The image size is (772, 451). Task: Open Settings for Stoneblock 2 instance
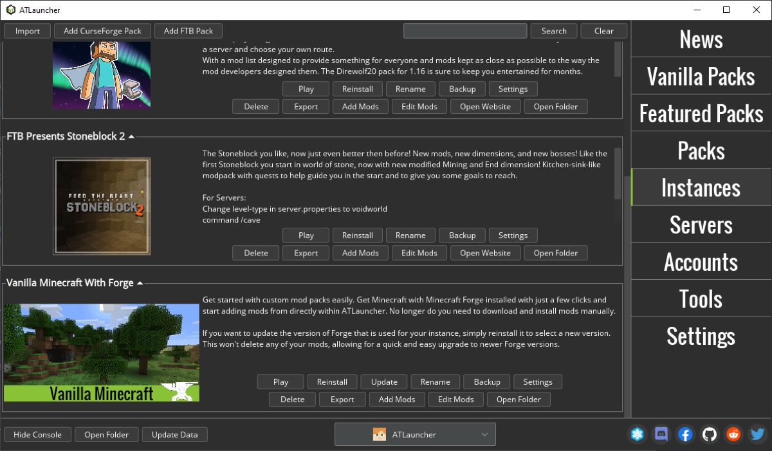(x=513, y=235)
